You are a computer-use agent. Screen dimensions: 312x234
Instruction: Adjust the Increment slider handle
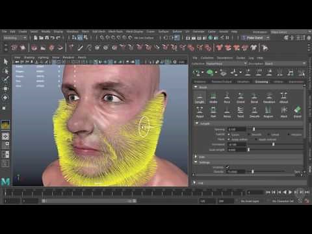click(274, 144)
